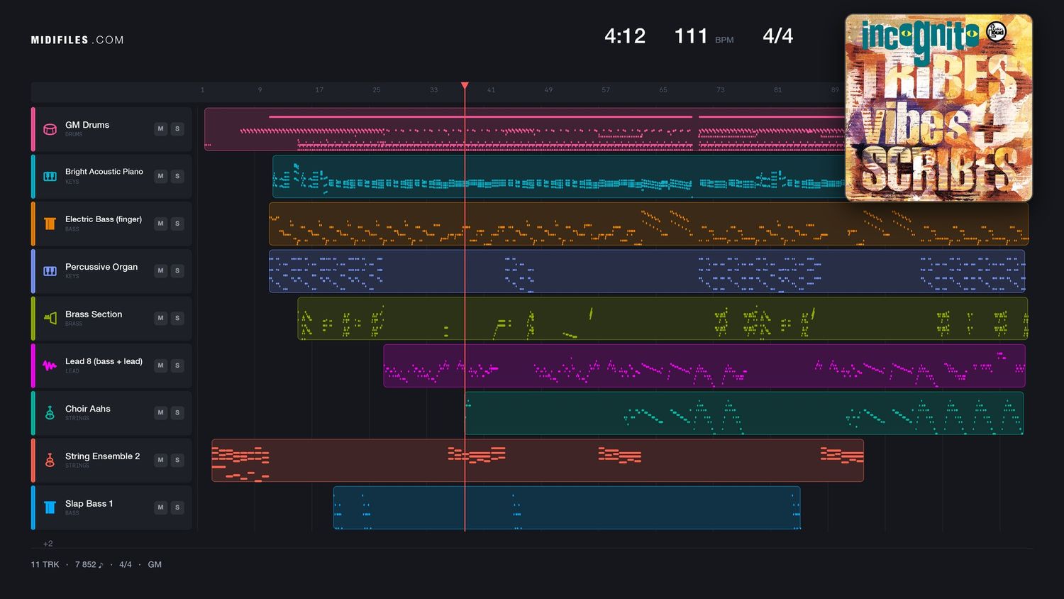This screenshot has width=1064, height=599.
Task: Select the Choir Aahs teal clip
Action: (x=744, y=413)
